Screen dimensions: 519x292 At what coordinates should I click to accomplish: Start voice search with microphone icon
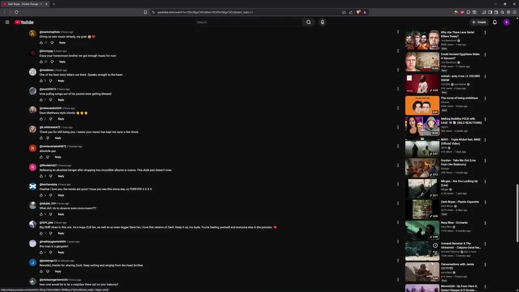(x=322, y=22)
